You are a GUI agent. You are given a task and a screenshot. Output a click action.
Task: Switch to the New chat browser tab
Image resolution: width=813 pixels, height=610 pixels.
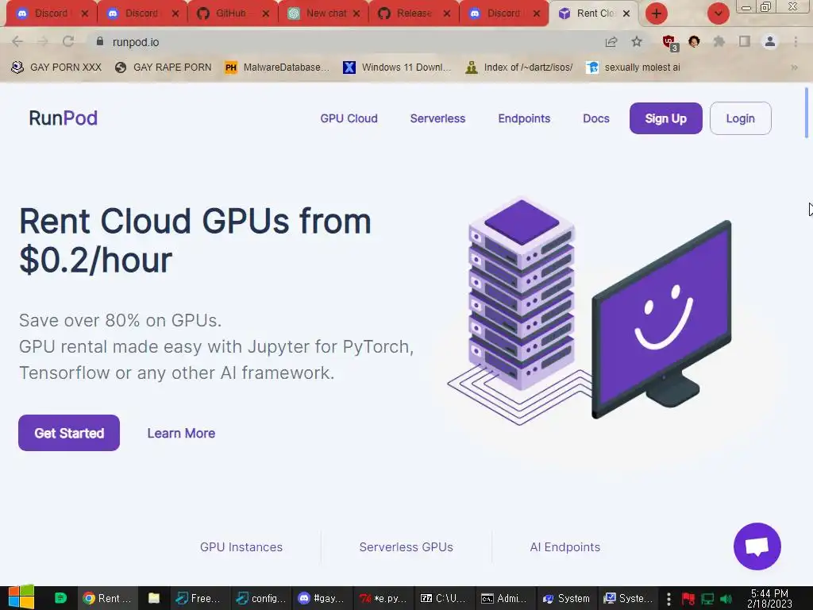click(x=322, y=14)
